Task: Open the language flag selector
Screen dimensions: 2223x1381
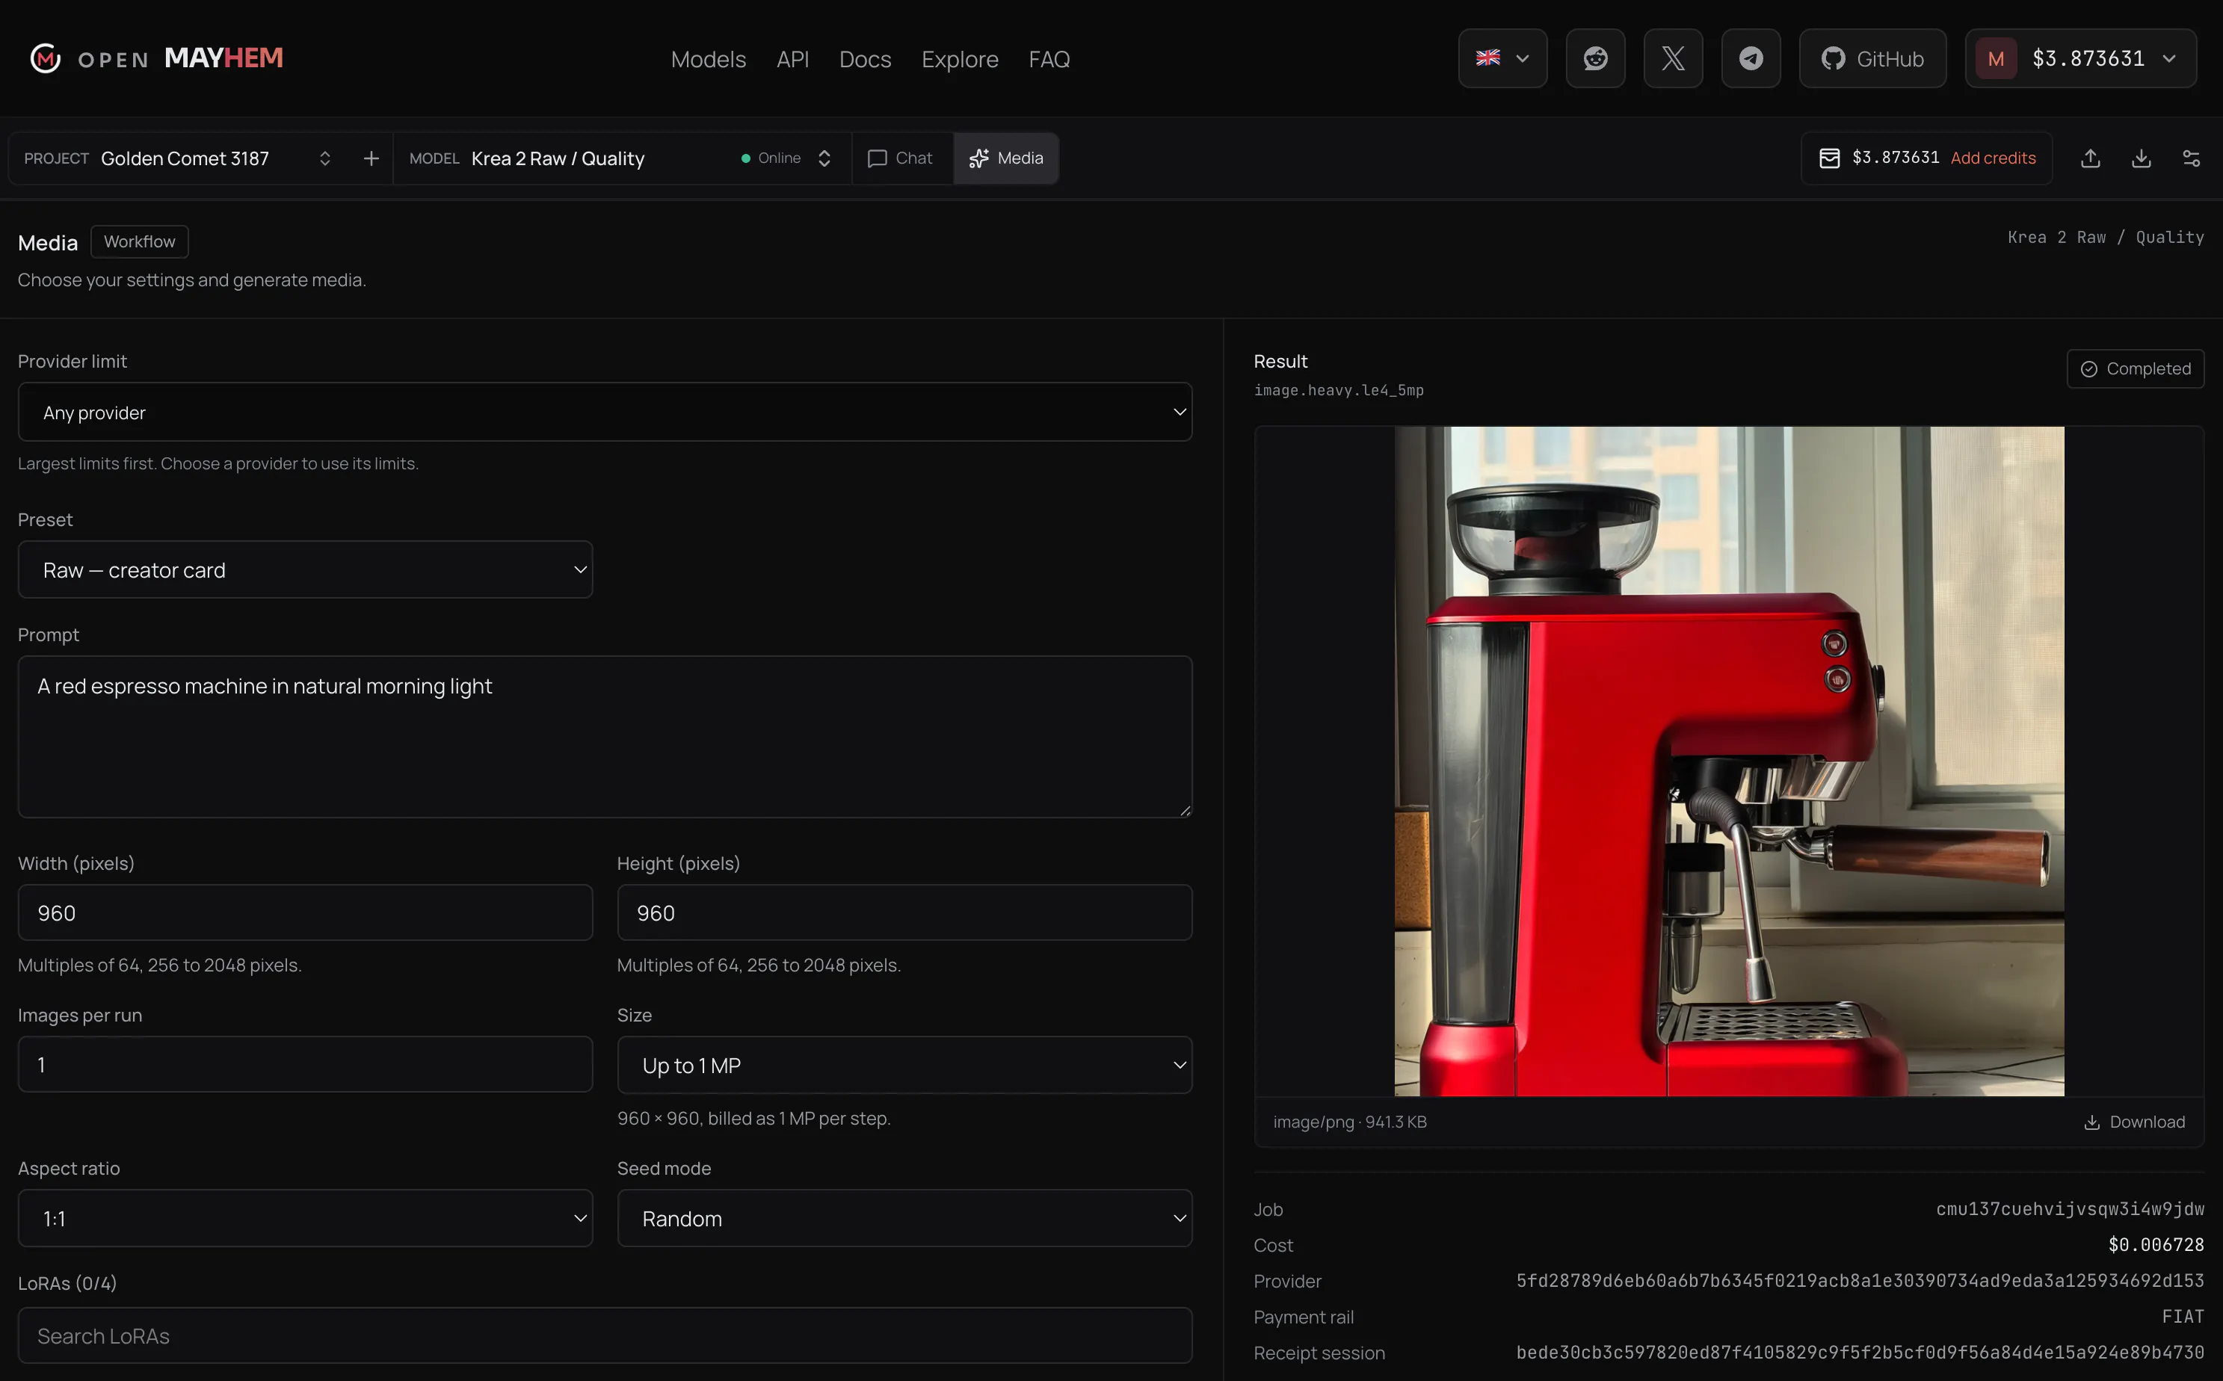Action: pyautogui.click(x=1502, y=58)
